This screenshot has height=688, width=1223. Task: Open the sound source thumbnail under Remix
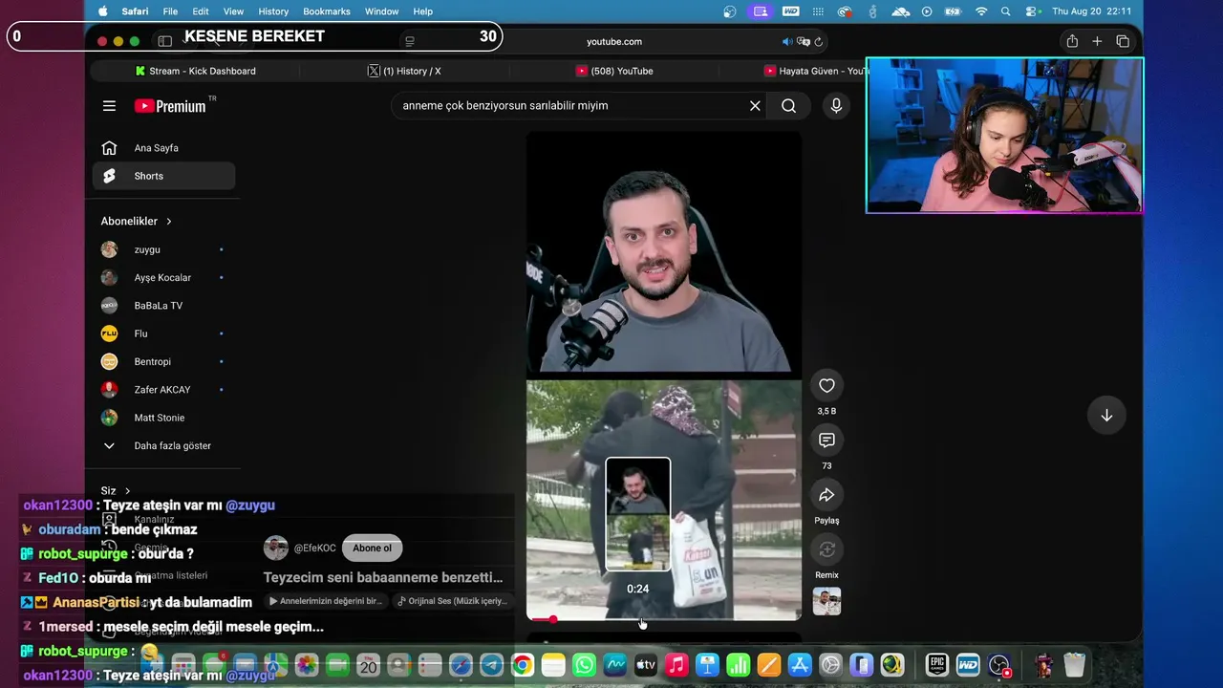tap(826, 602)
